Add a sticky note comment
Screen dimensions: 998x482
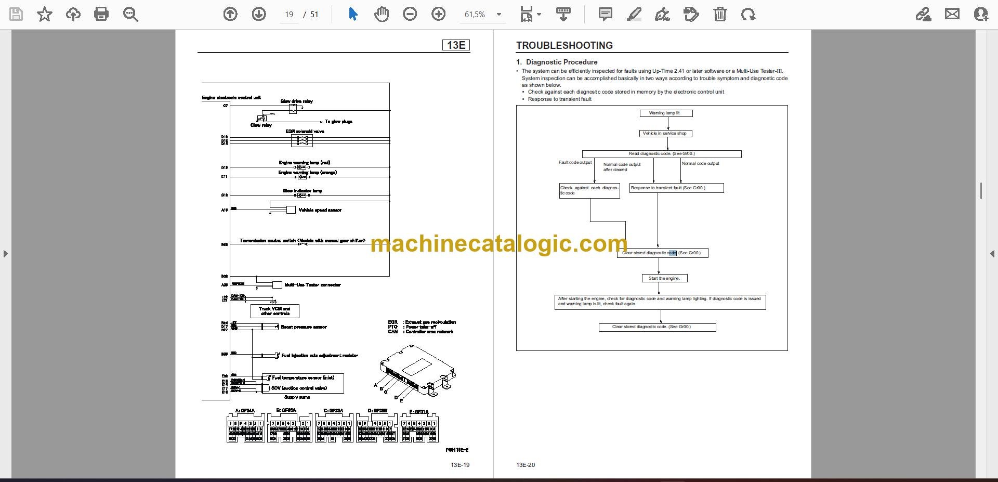coord(606,14)
